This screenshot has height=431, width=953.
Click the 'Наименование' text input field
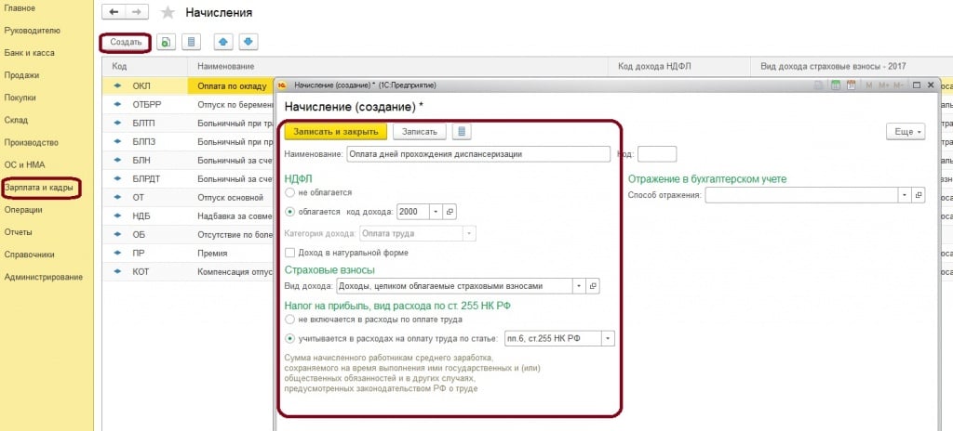pyautogui.click(x=477, y=154)
